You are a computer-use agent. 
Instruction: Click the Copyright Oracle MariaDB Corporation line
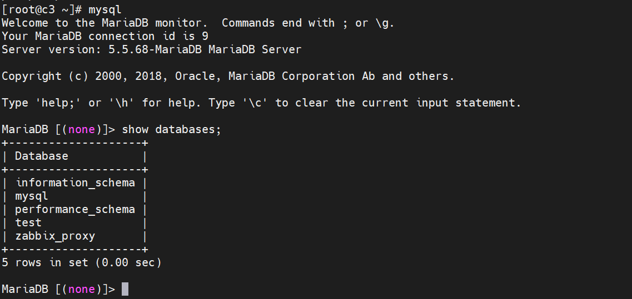228,76
